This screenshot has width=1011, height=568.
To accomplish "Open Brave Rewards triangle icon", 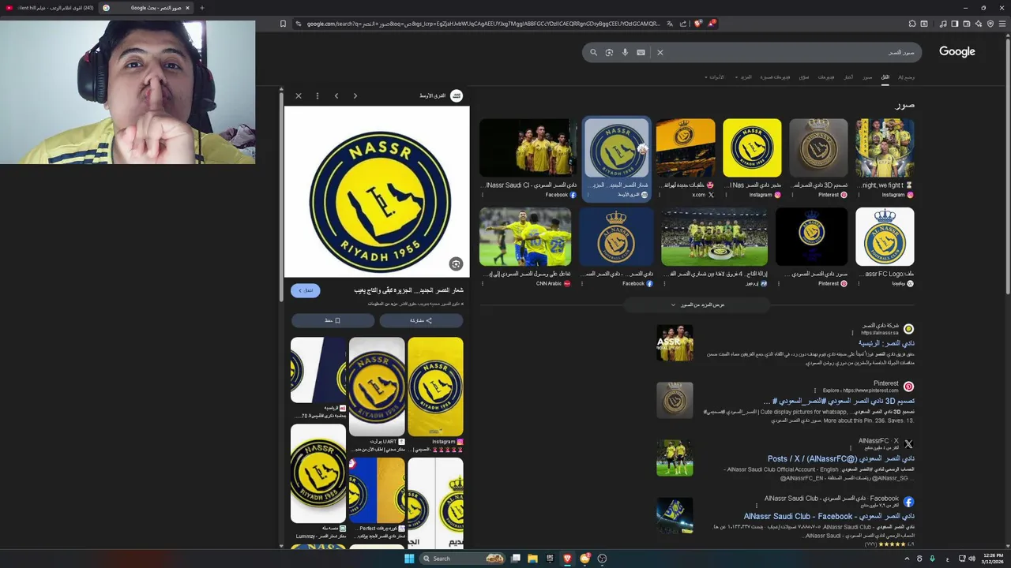I will click(711, 24).
